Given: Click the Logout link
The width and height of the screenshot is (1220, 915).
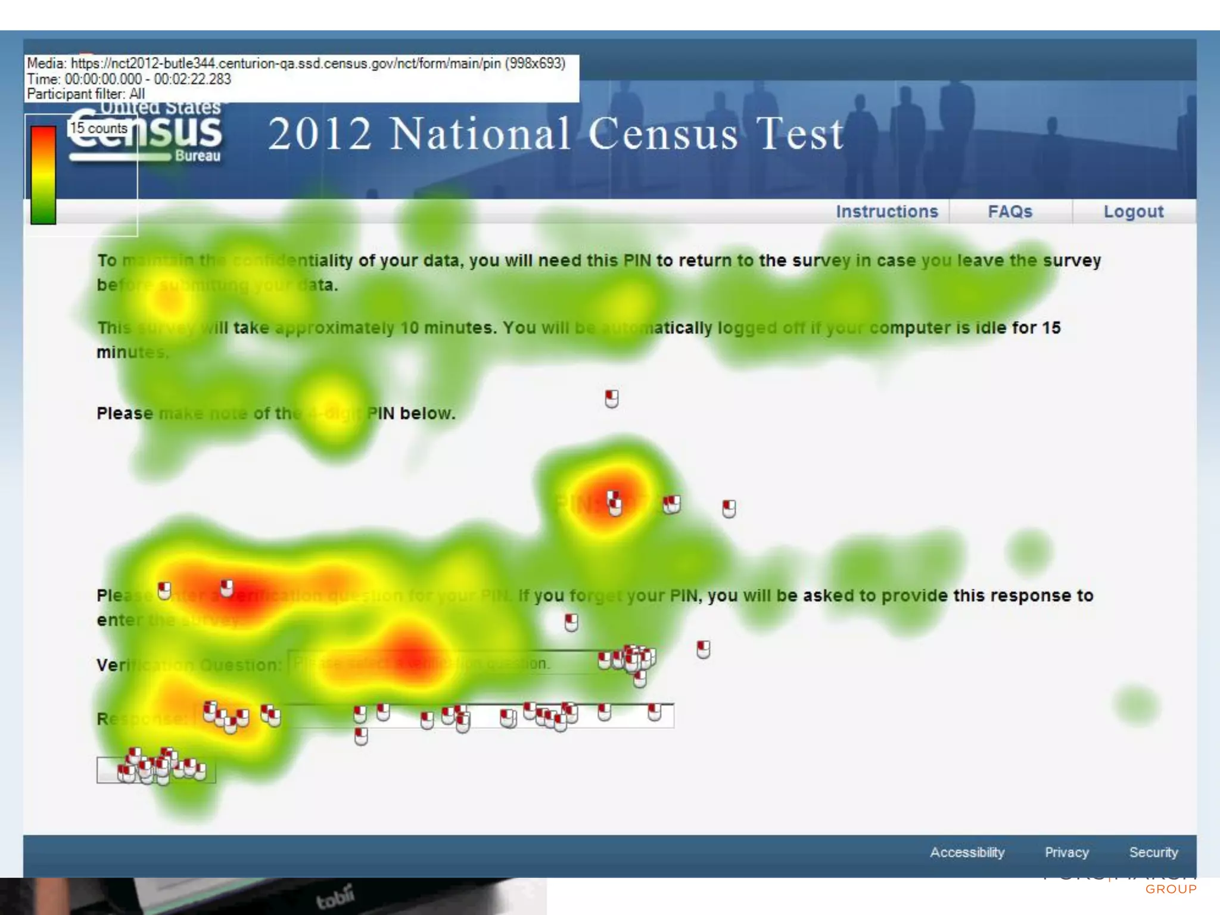Looking at the screenshot, I should click(x=1133, y=211).
